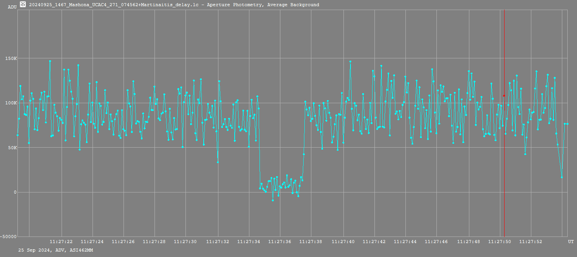Click the 11:27:48 time axis label
This screenshot has height=257, width=577.
pos(469,242)
